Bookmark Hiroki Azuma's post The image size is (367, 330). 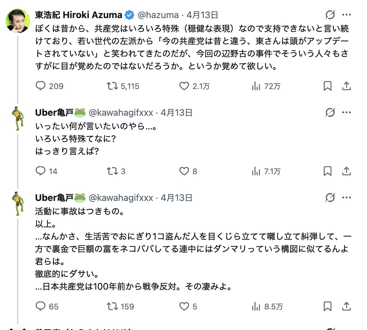[x=327, y=86]
